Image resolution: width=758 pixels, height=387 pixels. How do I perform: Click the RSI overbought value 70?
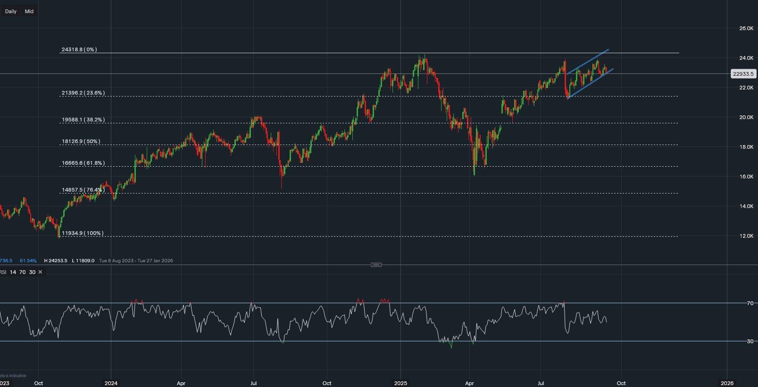22,272
